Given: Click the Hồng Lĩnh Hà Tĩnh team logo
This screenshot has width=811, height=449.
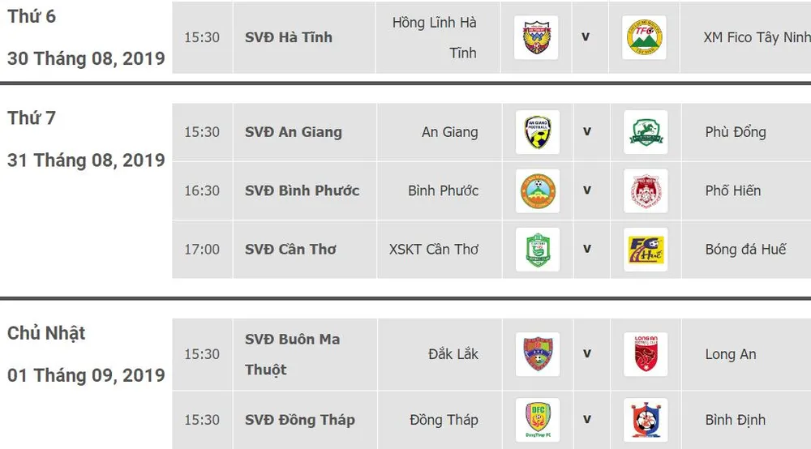Looking at the screenshot, I should tap(536, 37).
